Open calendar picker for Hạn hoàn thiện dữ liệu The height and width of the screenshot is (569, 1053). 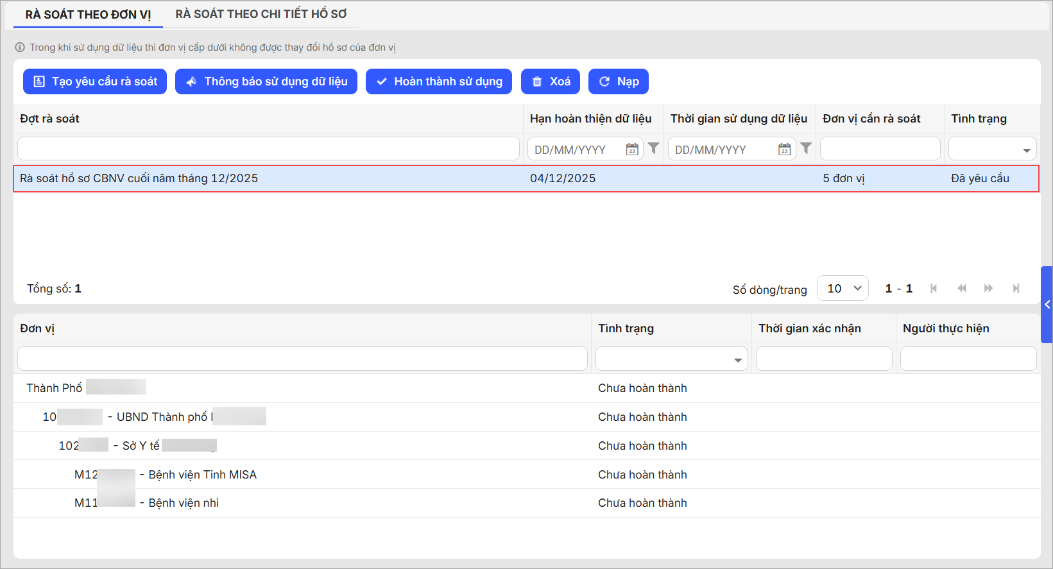point(632,149)
